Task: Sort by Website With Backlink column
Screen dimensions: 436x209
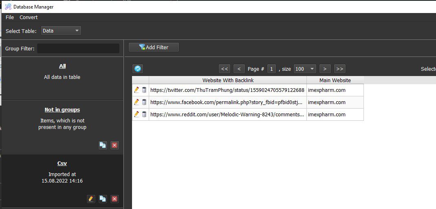Action: pos(228,80)
